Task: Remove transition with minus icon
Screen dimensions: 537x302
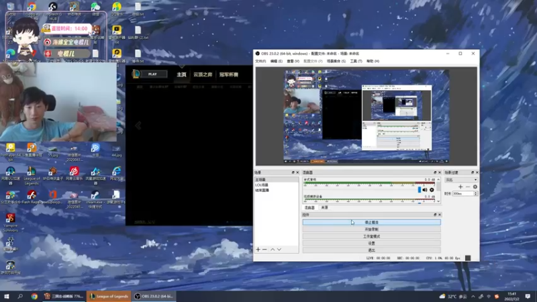Action: click(x=467, y=187)
